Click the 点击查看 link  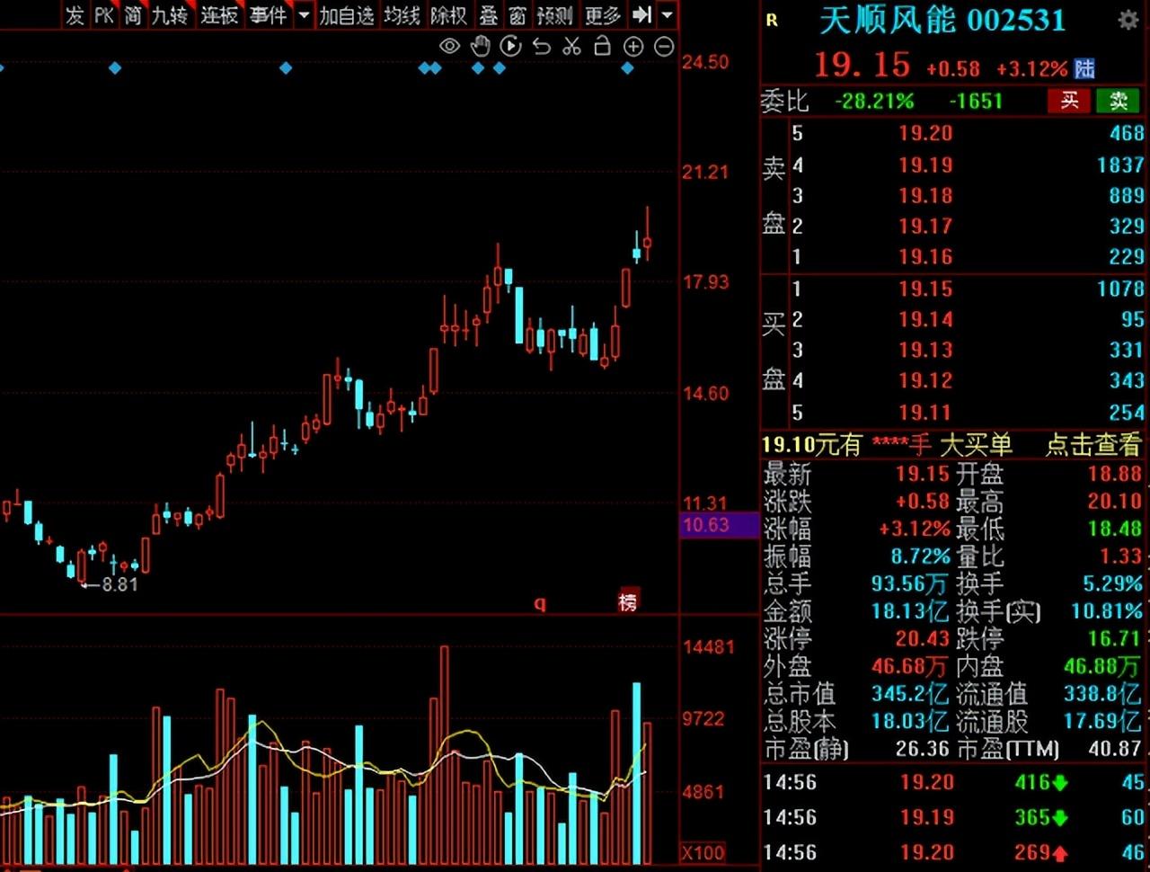point(1092,444)
